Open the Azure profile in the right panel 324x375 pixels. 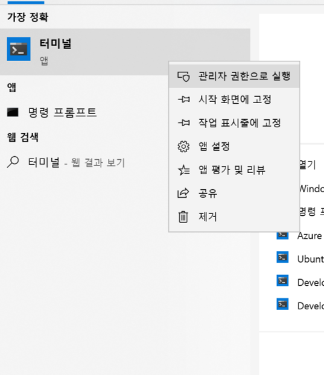pos(310,236)
